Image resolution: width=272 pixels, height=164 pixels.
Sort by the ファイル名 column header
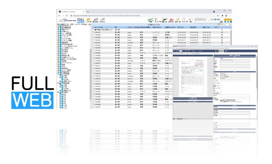(x=99, y=27)
